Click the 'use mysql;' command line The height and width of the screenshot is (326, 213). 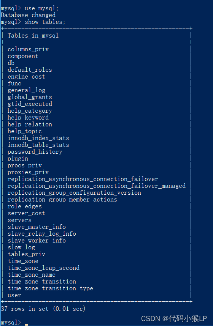coord(29,8)
